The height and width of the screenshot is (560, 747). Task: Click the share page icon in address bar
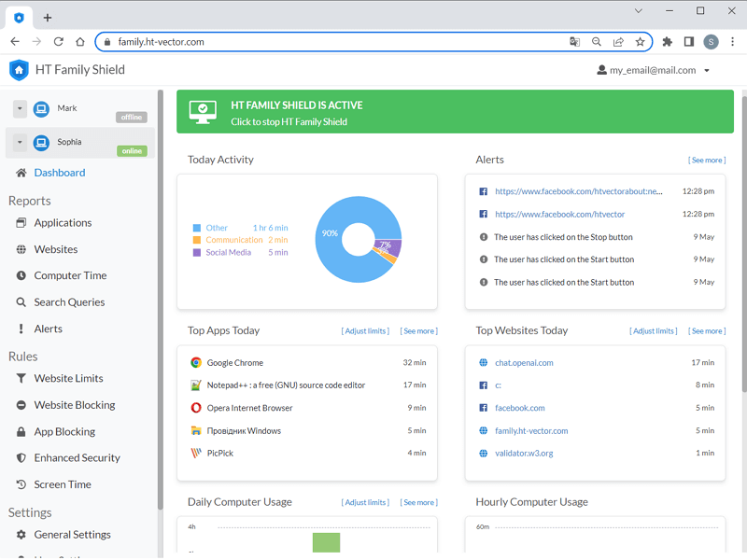(x=618, y=42)
